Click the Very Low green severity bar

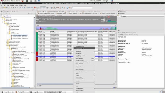[x=112, y=22]
